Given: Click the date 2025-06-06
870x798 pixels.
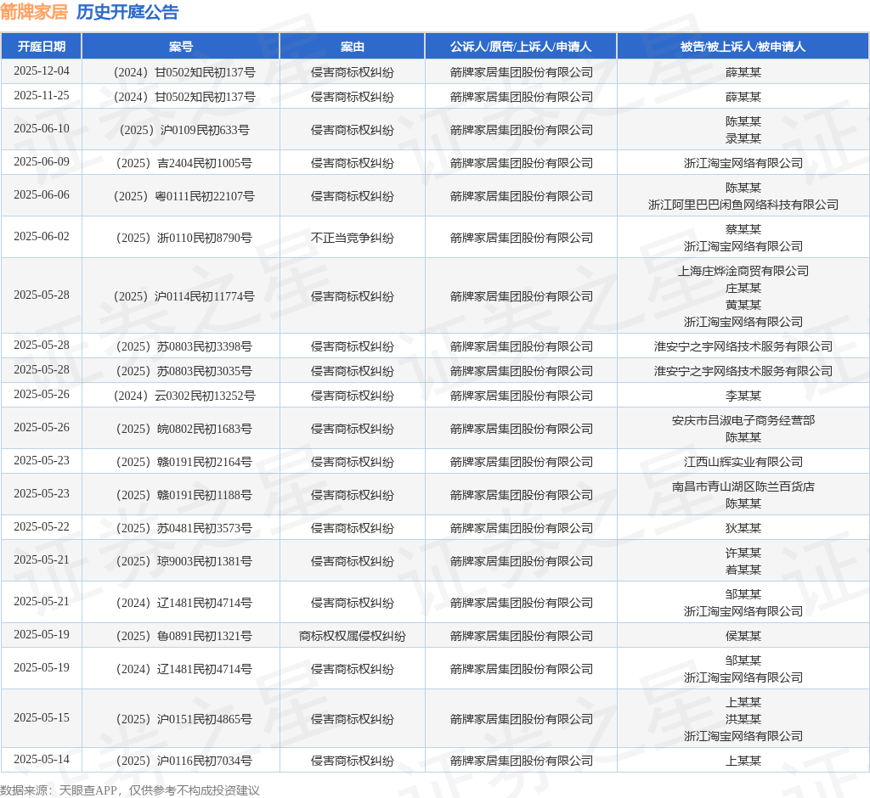Looking at the screenshot, I should pyautogui.click(x=42, y=195).
